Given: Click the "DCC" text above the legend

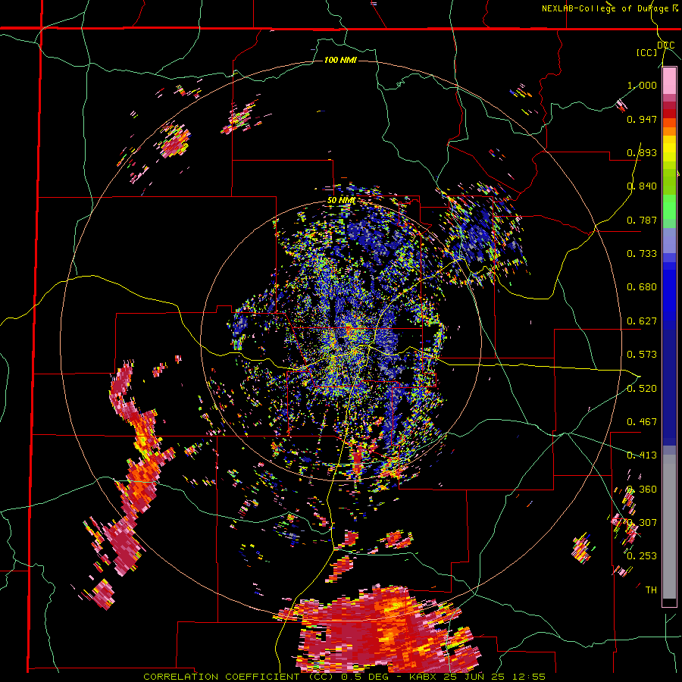Looking at the screenshot, I should pyautogui.click(x=665, y=45).
